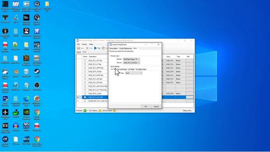
Task: Toggle Active checkbox for A320_FCU_AT But
Action: [x=85, y=64]
